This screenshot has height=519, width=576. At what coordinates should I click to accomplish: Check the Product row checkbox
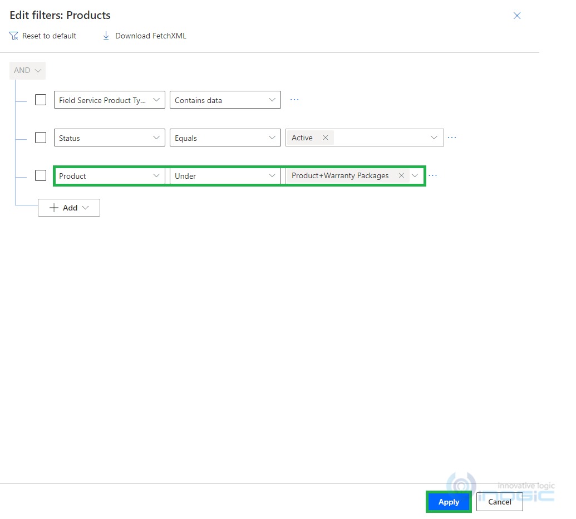[40, 175]
